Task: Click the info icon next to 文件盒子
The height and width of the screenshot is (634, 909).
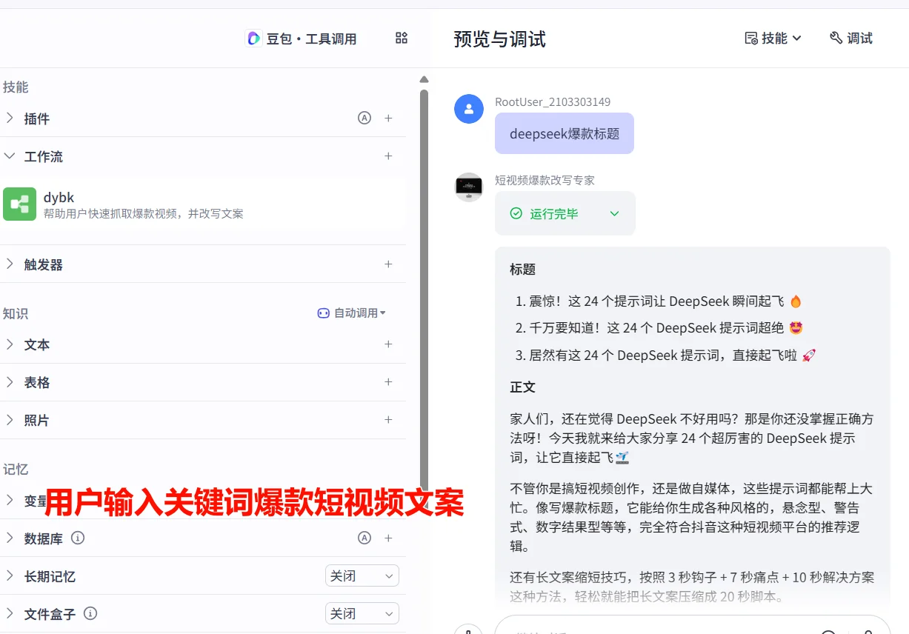Action: (x=90, y=613)
